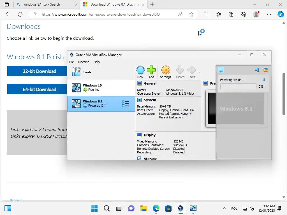287x215 pixels.
Task: Click the Storage section header
Action: [150, 158]
